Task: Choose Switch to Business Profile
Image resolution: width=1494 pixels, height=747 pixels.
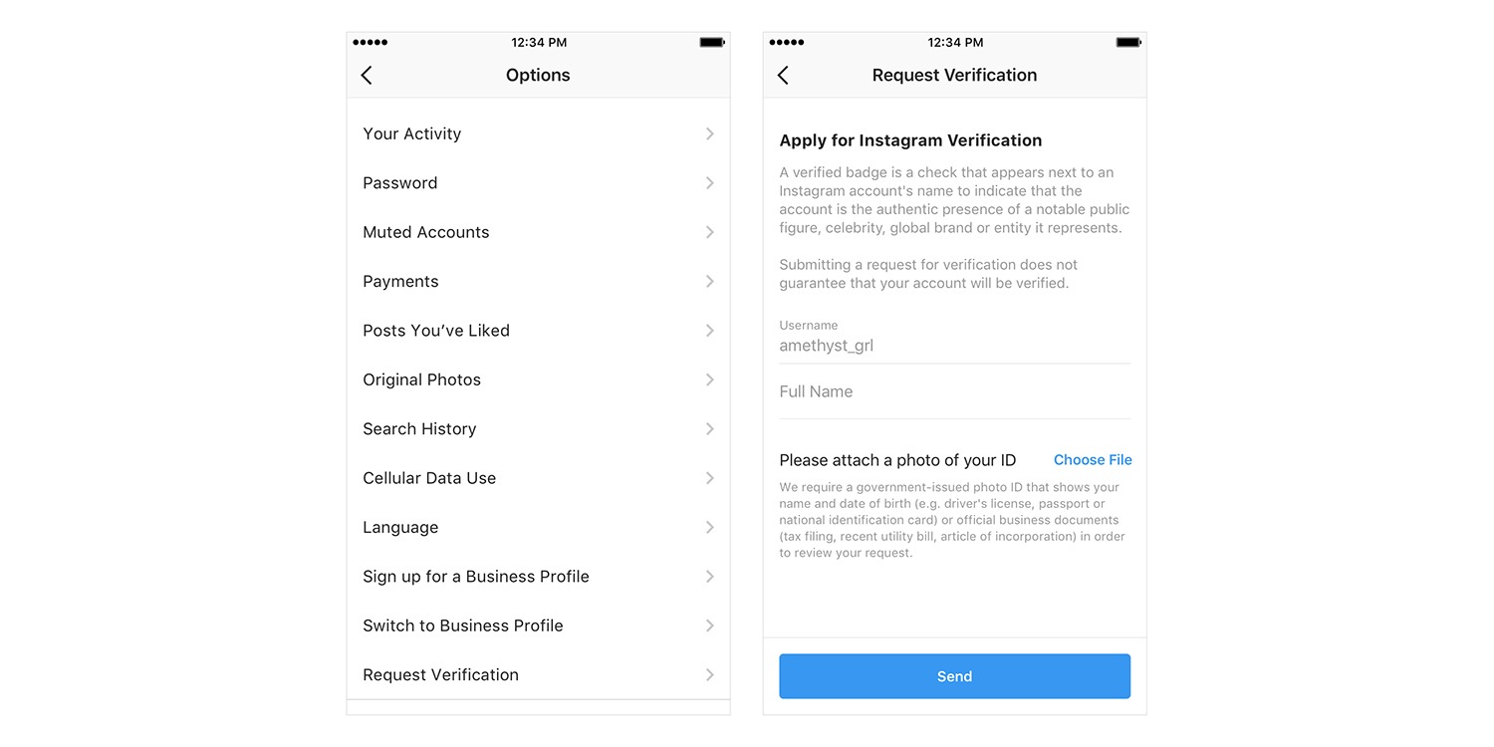Action: coord(538,625)
